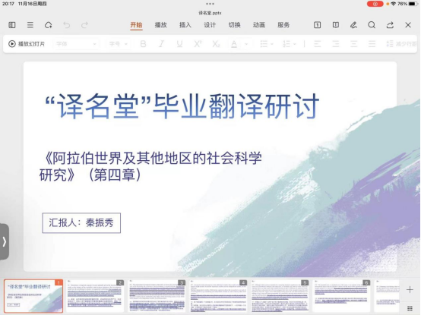Toggle italic formatting
The height and width of the screenshot is (315, 421).
click(x=161, y=44)
